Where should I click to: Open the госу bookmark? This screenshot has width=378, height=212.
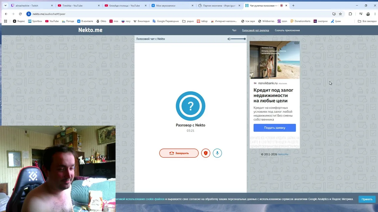click(126, 21)
